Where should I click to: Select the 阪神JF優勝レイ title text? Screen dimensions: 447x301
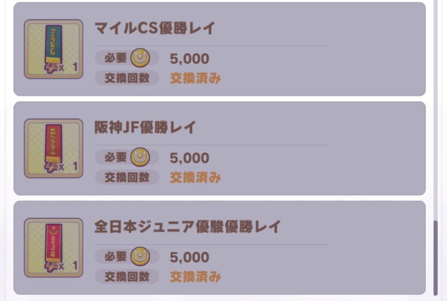point(145,128)
